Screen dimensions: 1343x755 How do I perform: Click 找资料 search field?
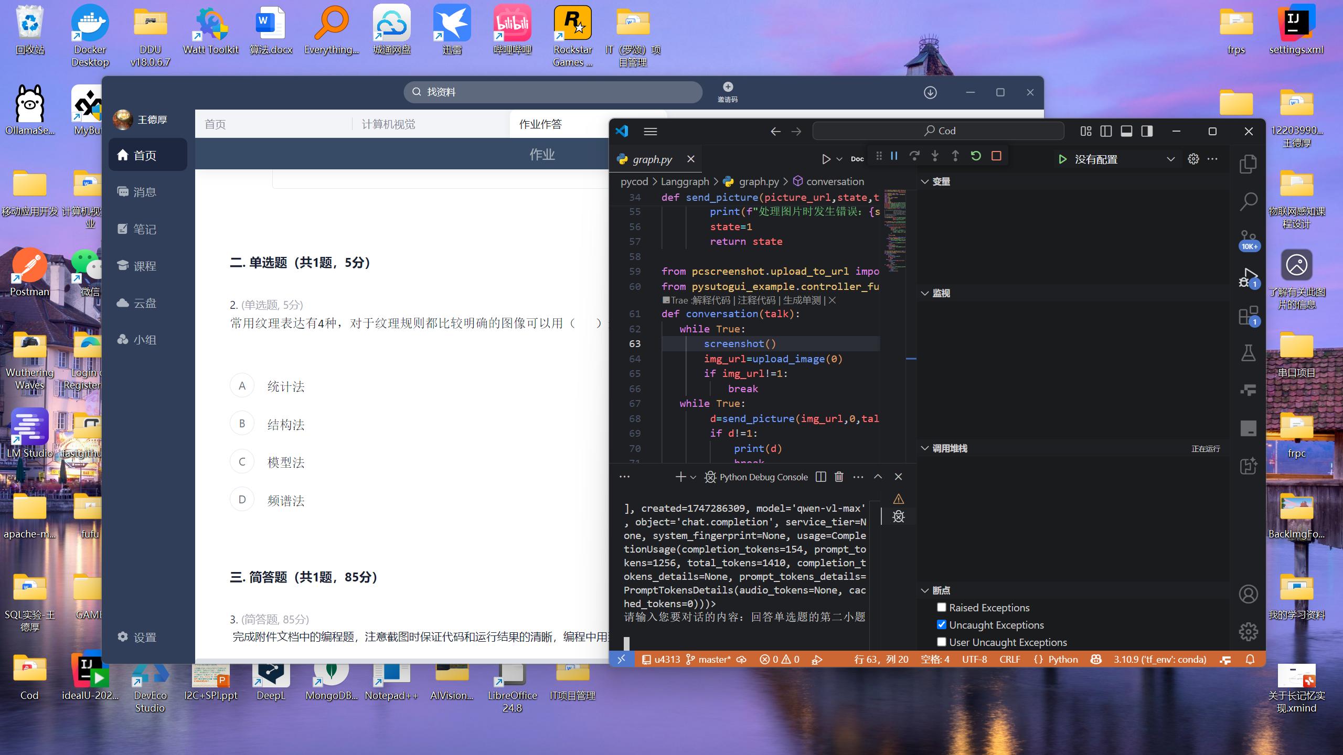(553, 92)
